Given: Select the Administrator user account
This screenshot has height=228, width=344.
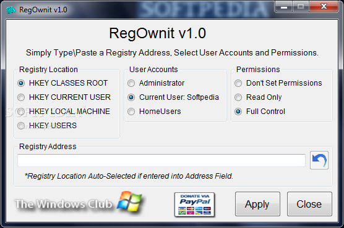Looking at the screenshot, I should click(156, 83).
